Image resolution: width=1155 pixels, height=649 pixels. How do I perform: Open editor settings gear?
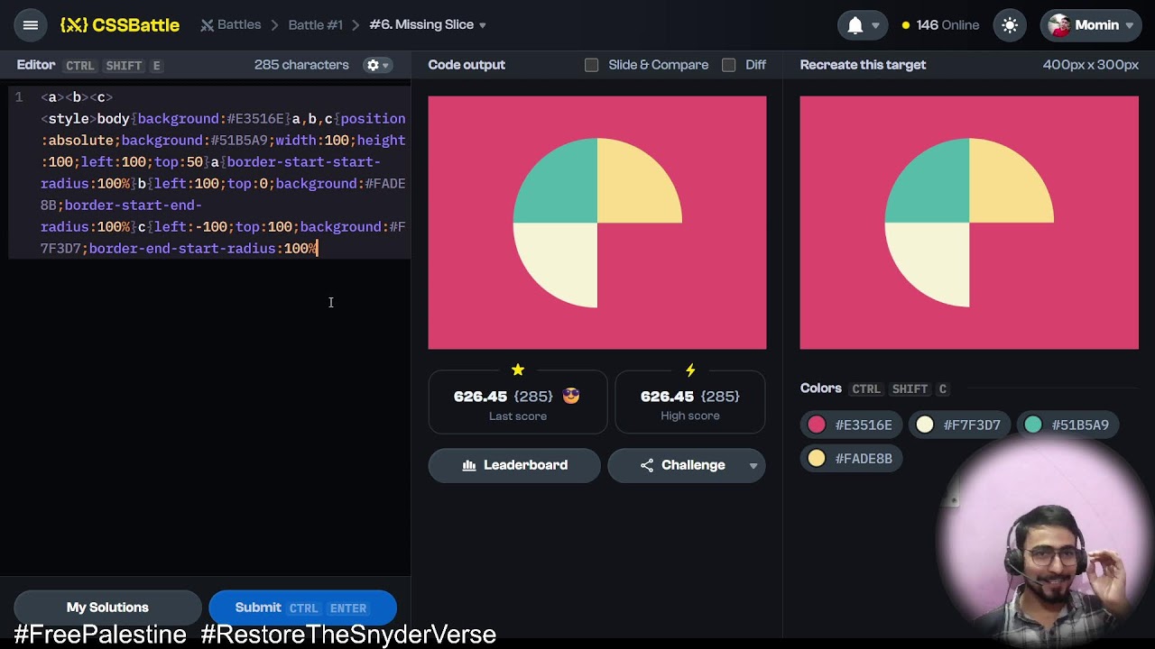tap(377, 65)
